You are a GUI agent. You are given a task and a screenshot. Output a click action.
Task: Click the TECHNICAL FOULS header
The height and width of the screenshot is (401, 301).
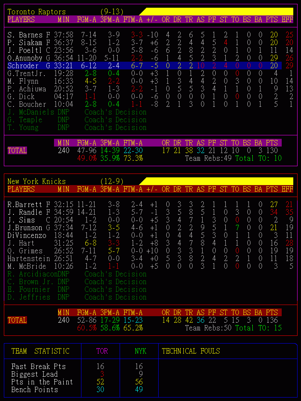[191, 351]
